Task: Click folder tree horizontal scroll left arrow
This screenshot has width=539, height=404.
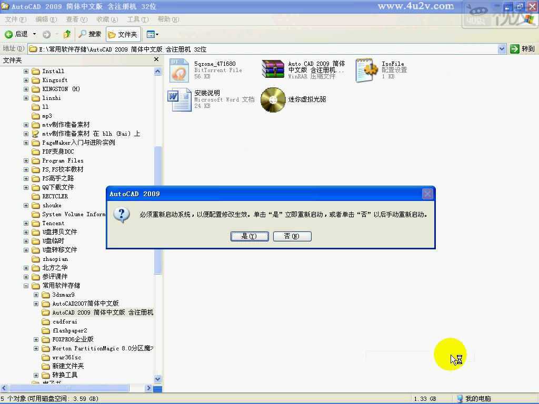Action: pos(4,388)
